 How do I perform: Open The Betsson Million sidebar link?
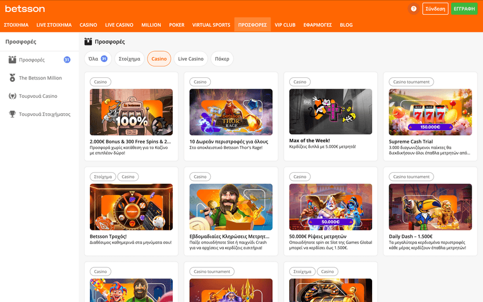39,78
